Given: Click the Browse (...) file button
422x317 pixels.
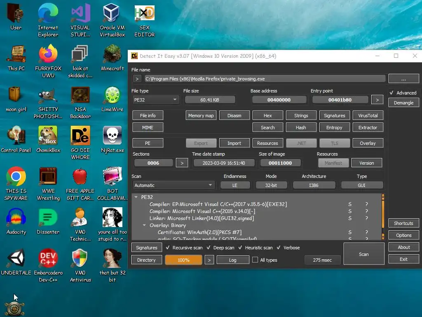Looking at the screenshot, I should (x=403, y=79).
